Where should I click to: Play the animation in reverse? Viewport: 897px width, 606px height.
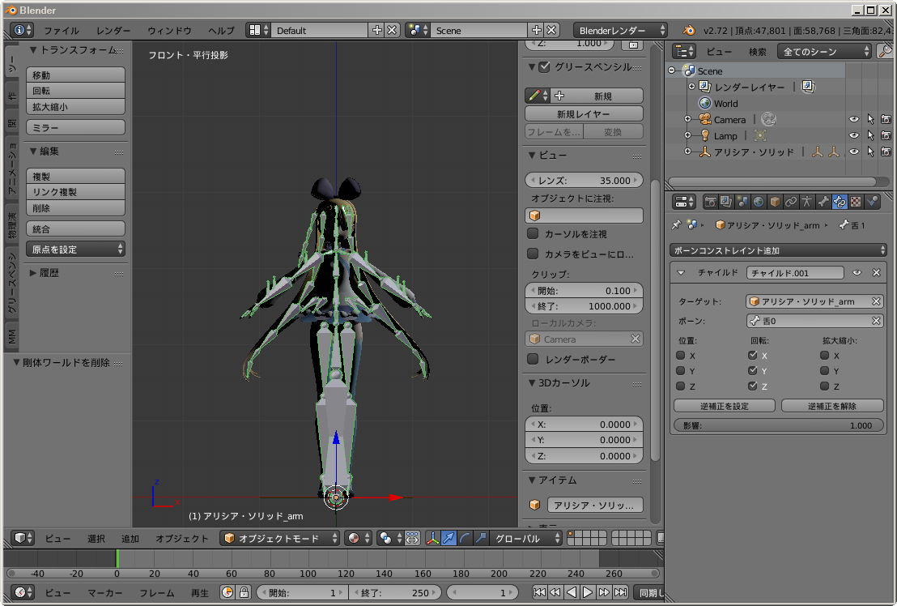point(571,592)
